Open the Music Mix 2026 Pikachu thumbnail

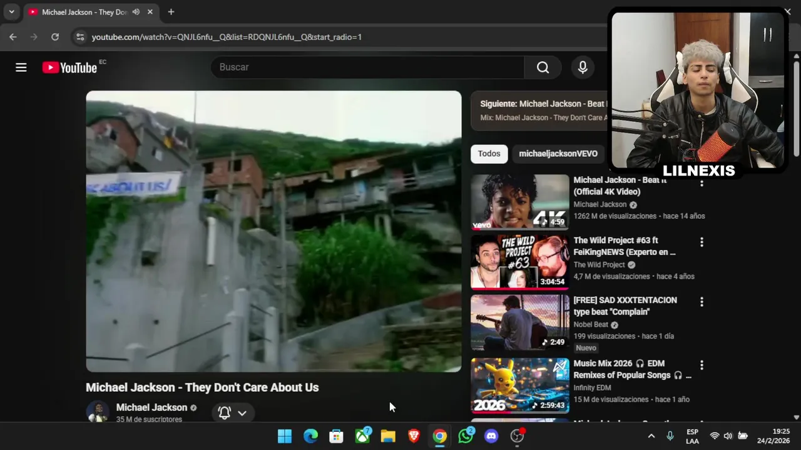coord(520,385)
